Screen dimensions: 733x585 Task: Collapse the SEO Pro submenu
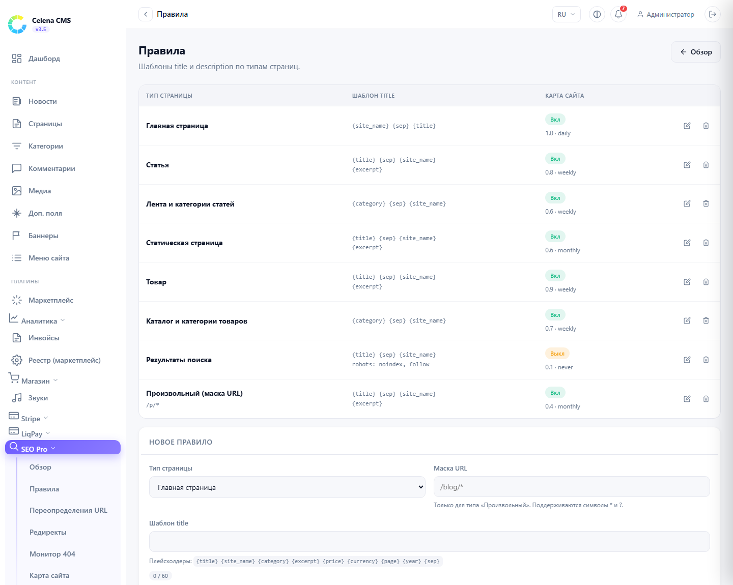point(63,447)
